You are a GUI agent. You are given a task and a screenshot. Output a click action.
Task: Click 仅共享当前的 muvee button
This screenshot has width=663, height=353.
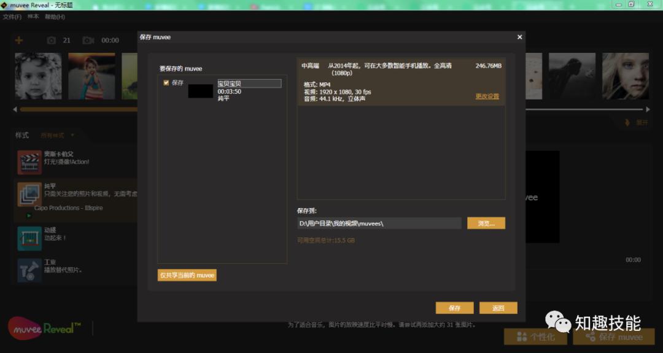point(187,275)
